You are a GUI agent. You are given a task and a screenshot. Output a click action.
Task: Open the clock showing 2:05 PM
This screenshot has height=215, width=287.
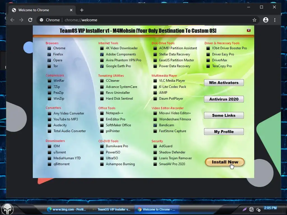pyautogui.click(x=270, y=208)
